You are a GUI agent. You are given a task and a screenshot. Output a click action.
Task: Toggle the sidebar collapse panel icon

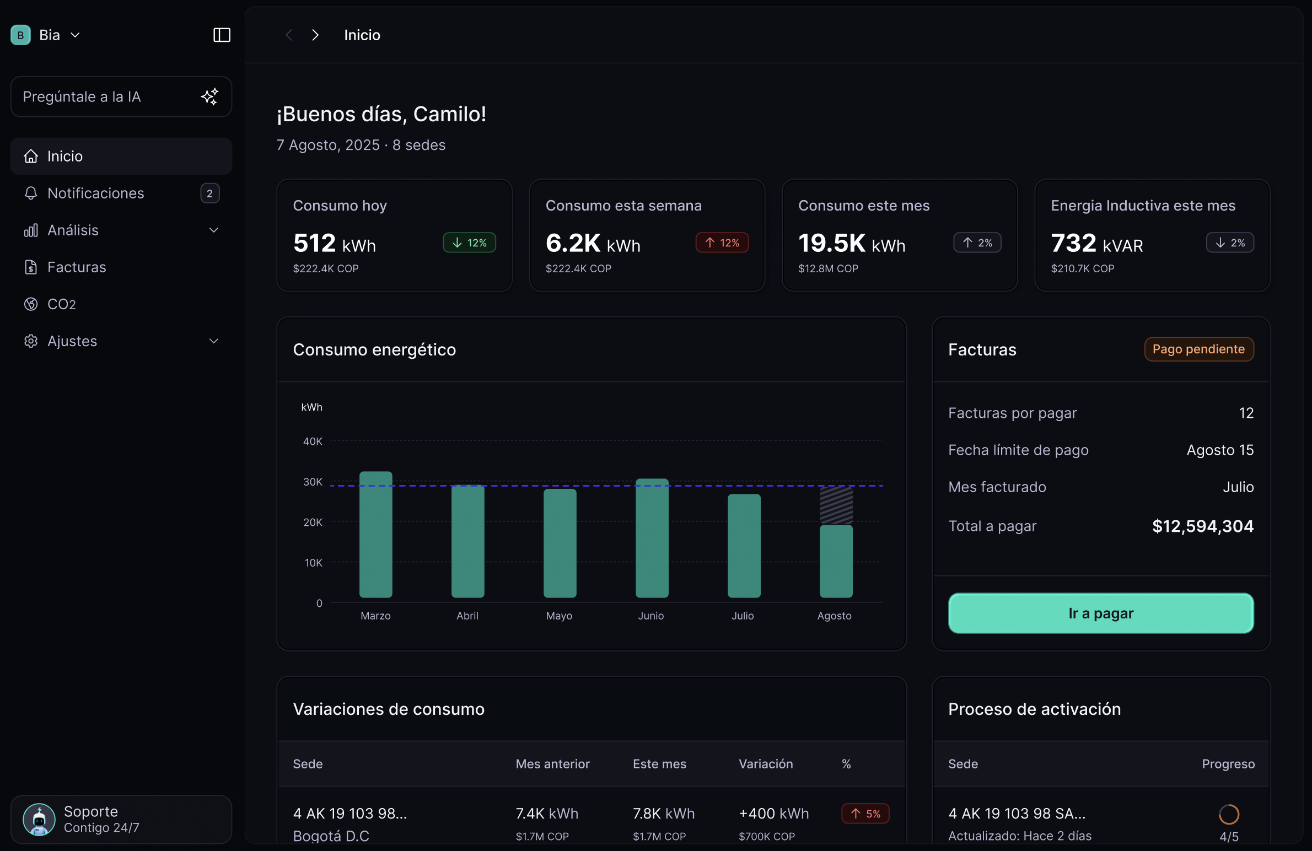222,35
